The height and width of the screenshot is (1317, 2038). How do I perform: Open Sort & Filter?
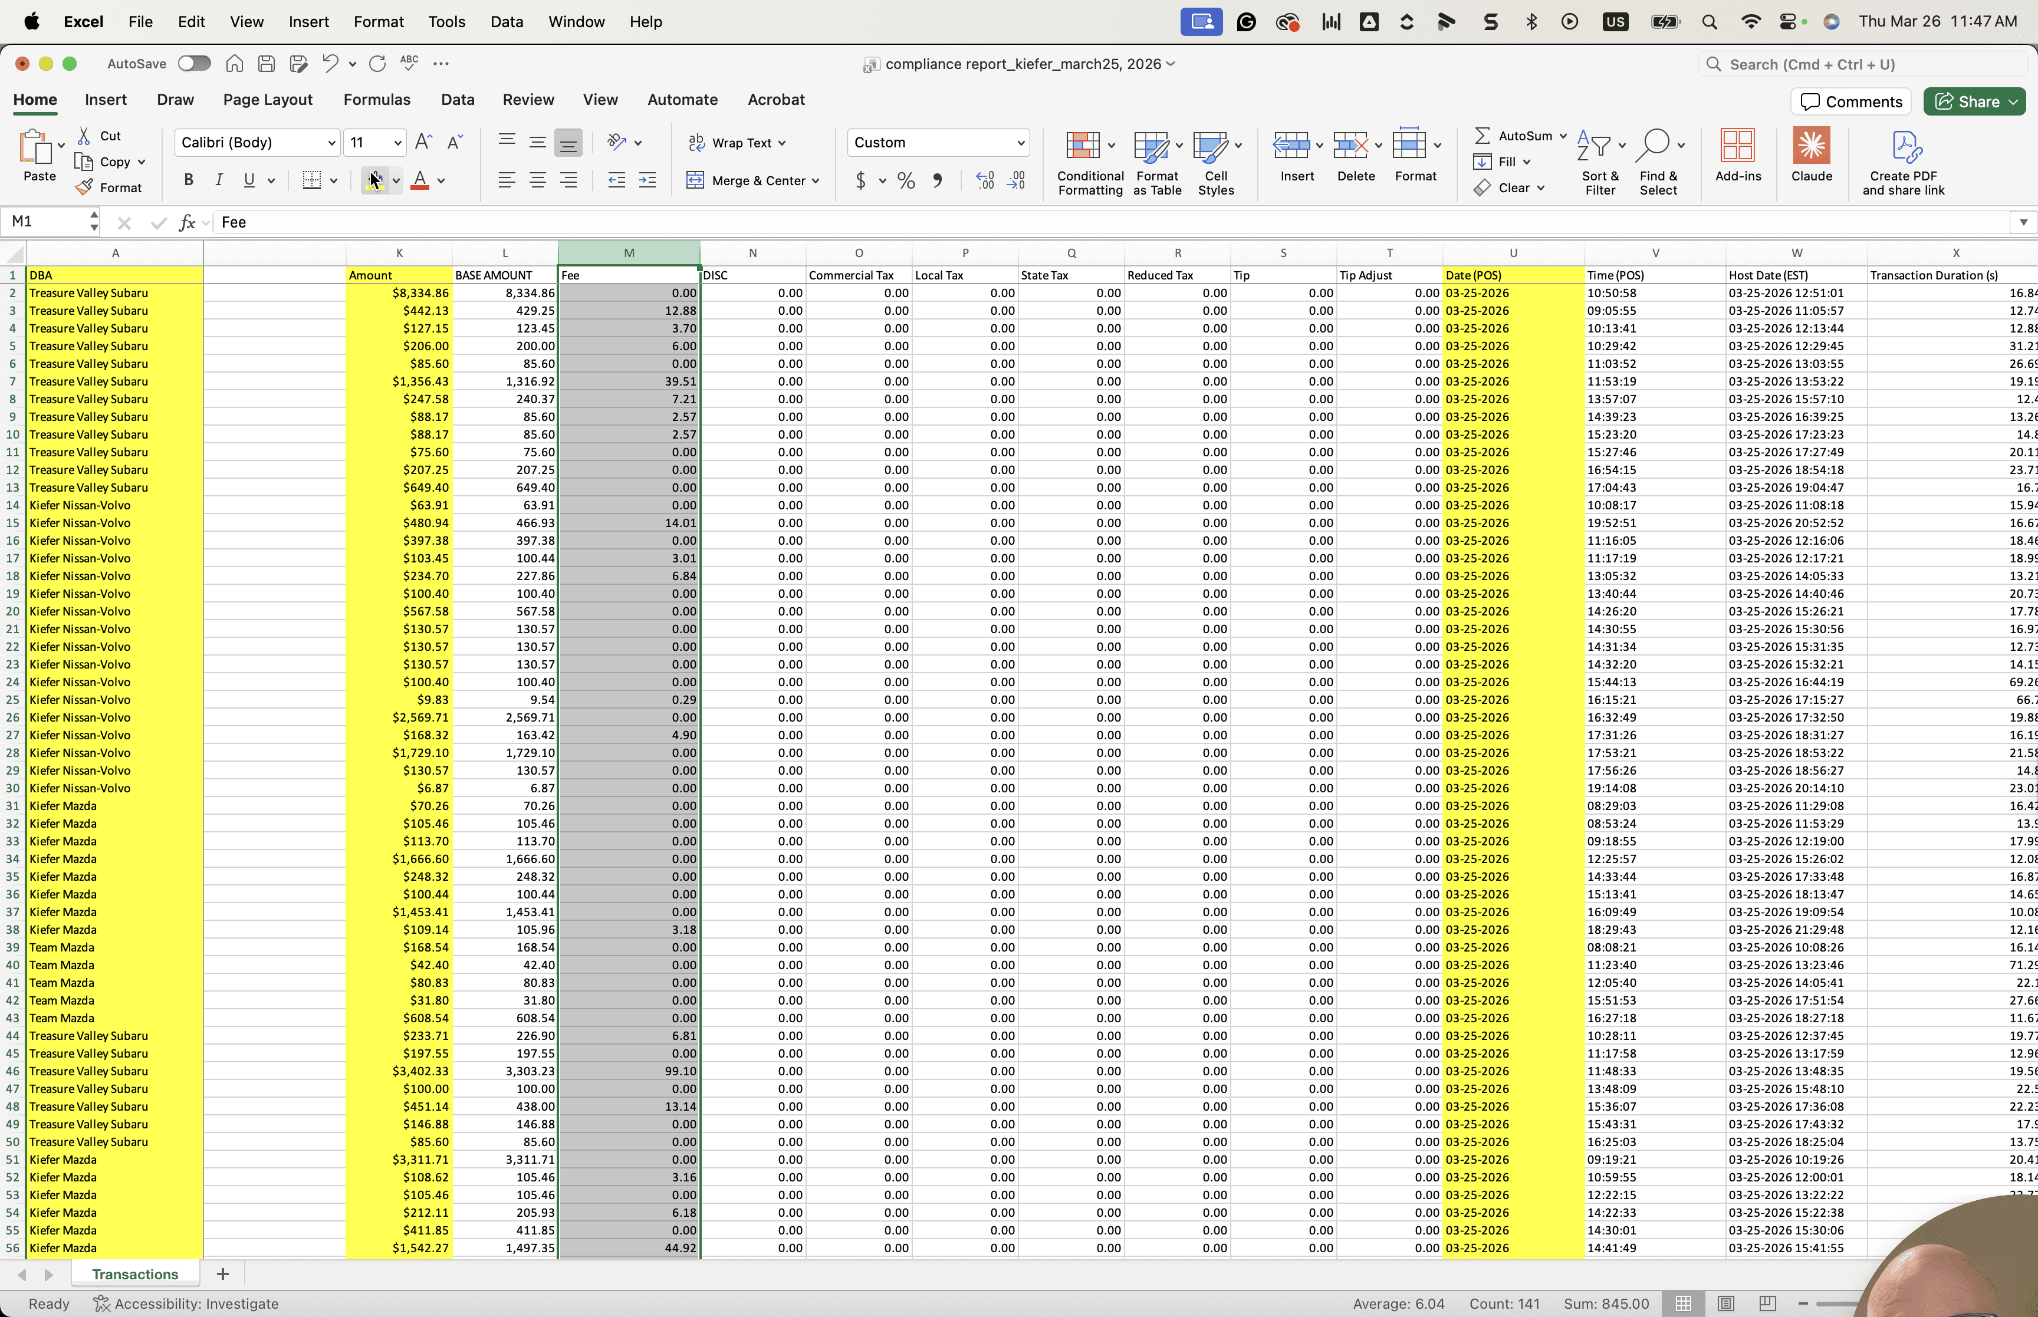[x=1600, y=163]
